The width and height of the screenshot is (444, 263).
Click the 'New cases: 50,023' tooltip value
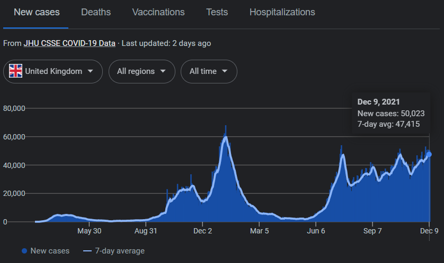(391, 114)
